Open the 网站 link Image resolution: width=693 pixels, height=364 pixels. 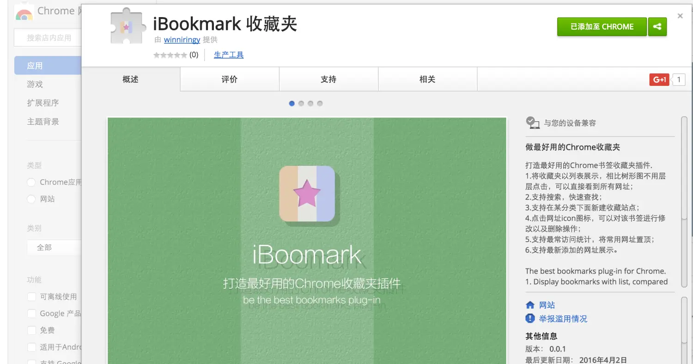coord(547,305)
